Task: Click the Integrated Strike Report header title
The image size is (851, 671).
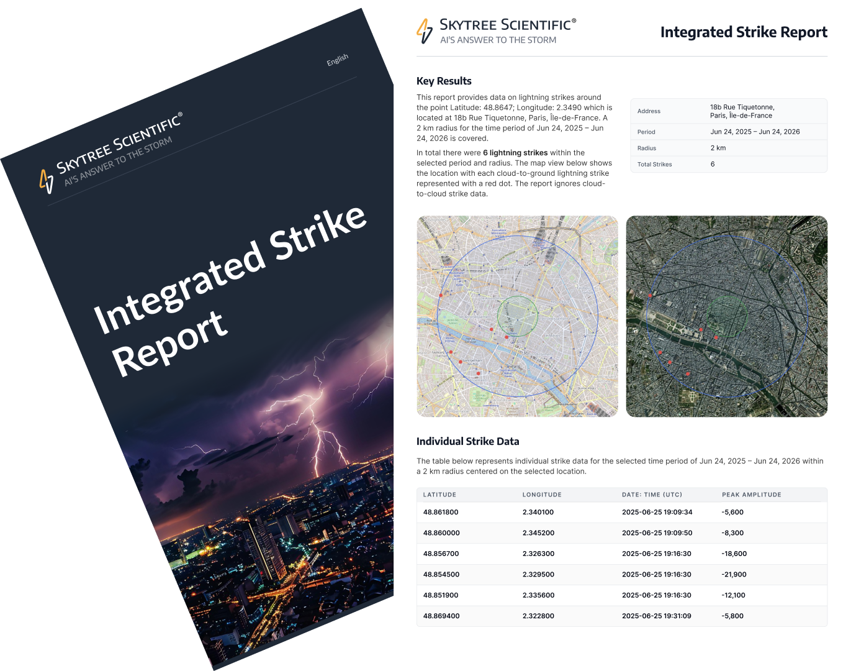Action: click(x=744, y=32)
